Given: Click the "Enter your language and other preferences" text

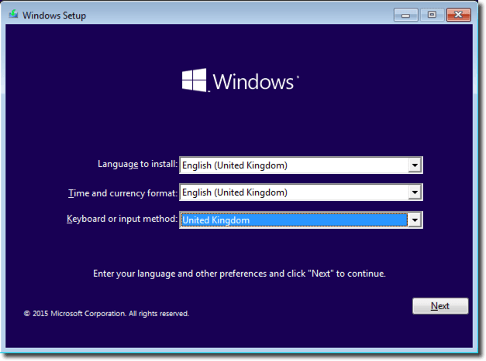Looking at the screenshot, I should (240, 274).
